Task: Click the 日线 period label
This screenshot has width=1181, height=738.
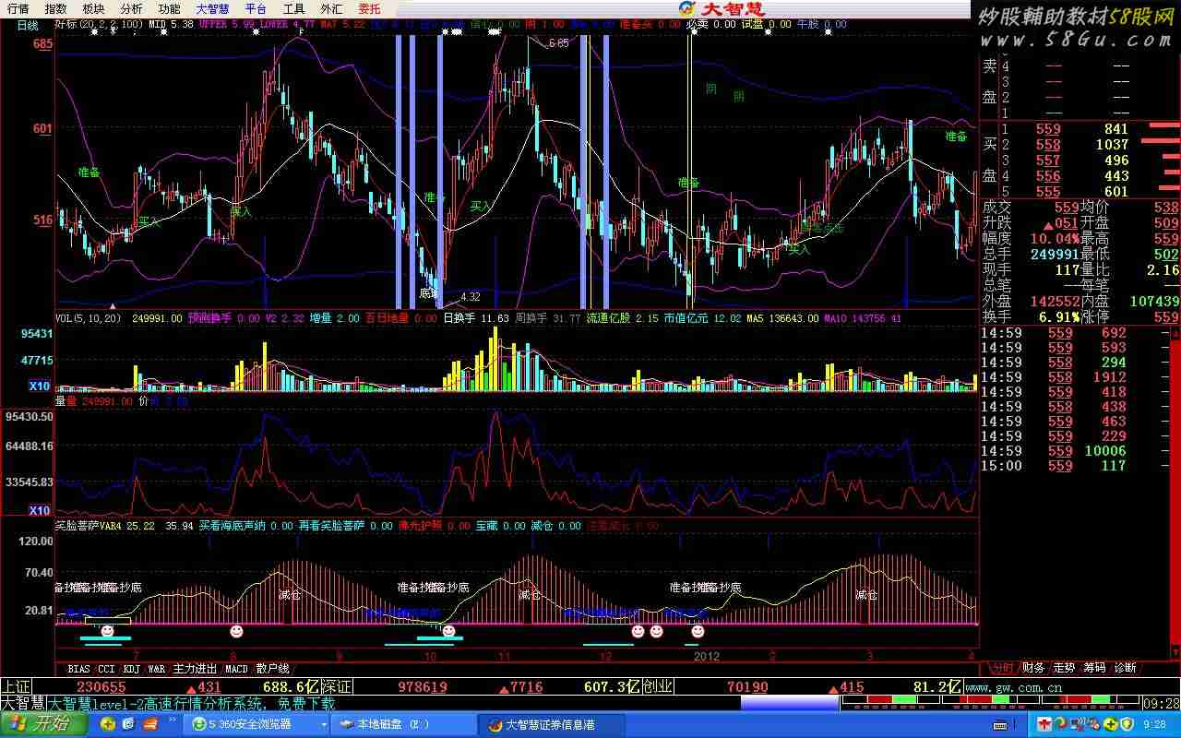Action: pyautogui.click(x=28, y=26)
